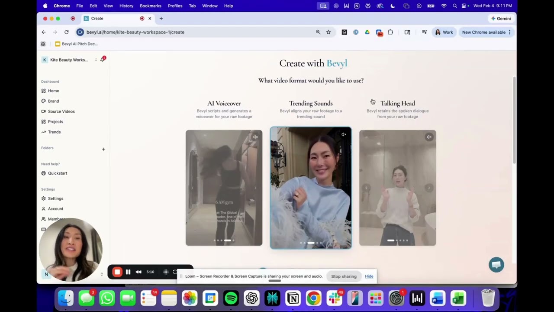
Task: Open Google Drive extension icon
Action: (x=367, y=32)
